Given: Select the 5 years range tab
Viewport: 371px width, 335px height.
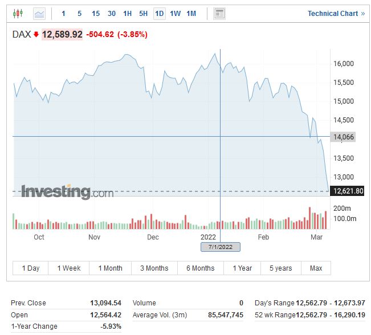Looking at the screenshot, I should (280, 268).
